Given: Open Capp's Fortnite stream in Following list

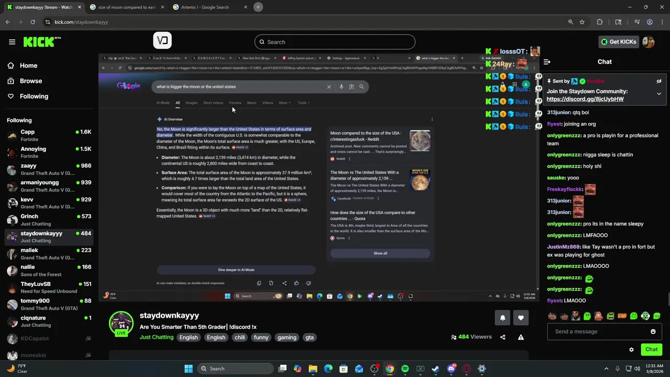Looking at the screenshot, I should 49,136.
